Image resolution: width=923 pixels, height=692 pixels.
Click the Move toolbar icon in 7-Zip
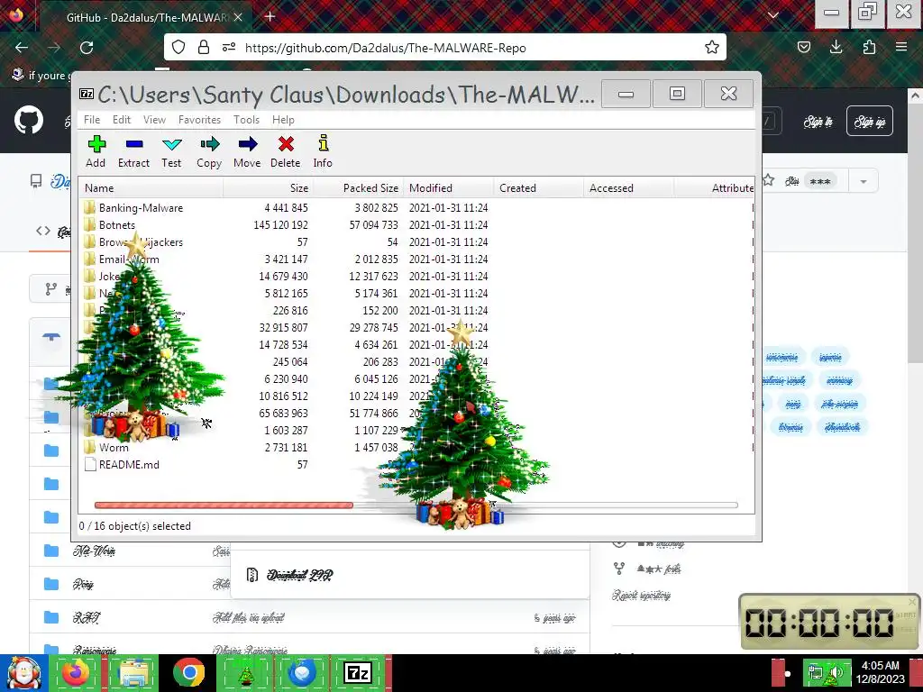[x=247, y=151]
